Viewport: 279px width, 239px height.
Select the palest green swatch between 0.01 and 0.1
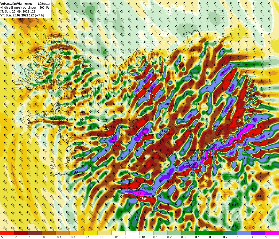coord(146,233)
